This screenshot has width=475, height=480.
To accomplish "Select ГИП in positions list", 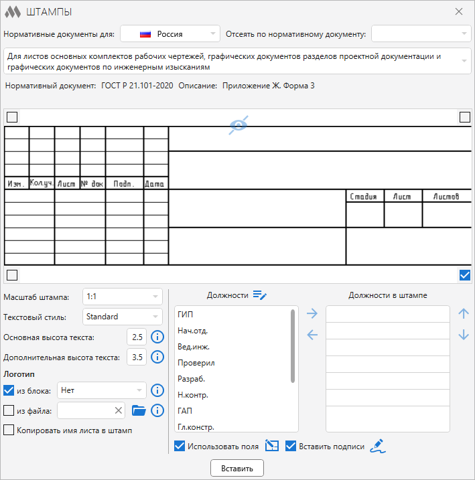I will 186,315.
